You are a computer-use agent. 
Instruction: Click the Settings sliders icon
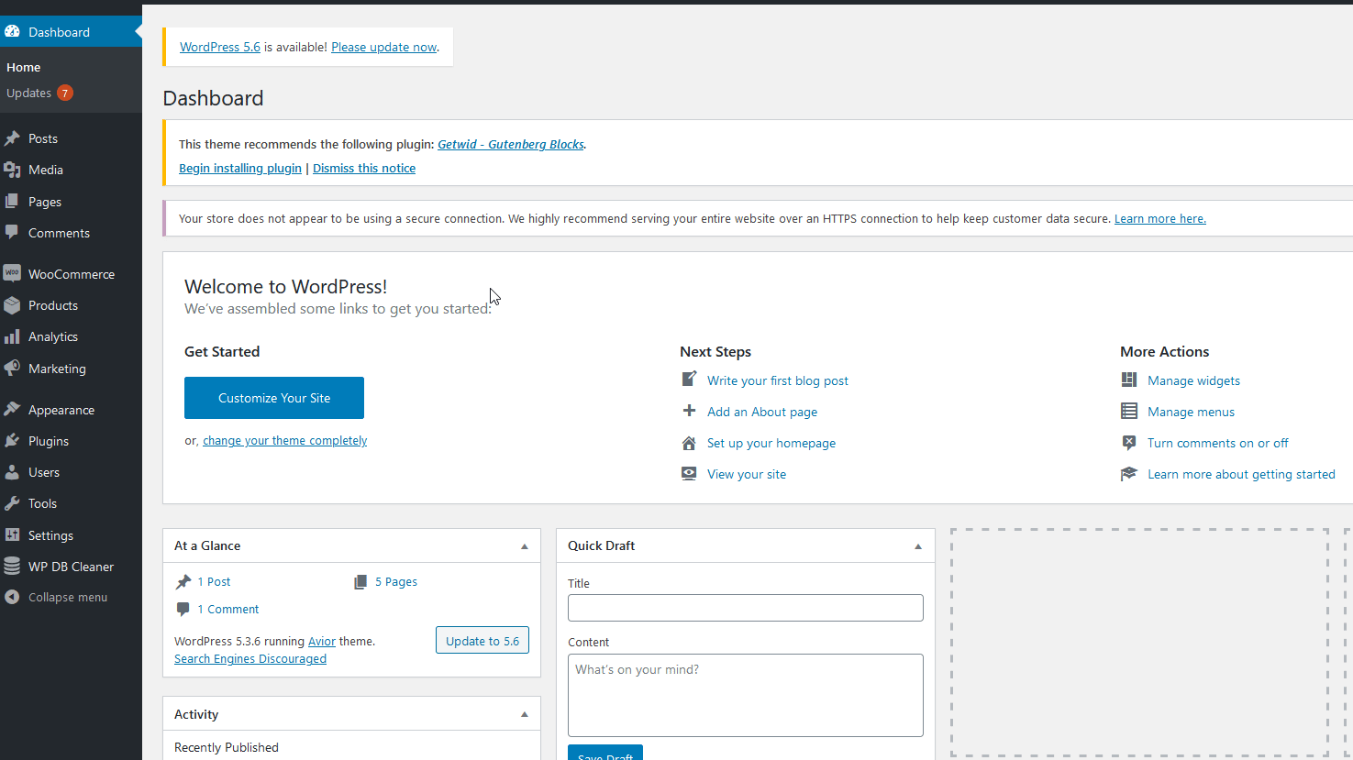[x=12, y=534]
